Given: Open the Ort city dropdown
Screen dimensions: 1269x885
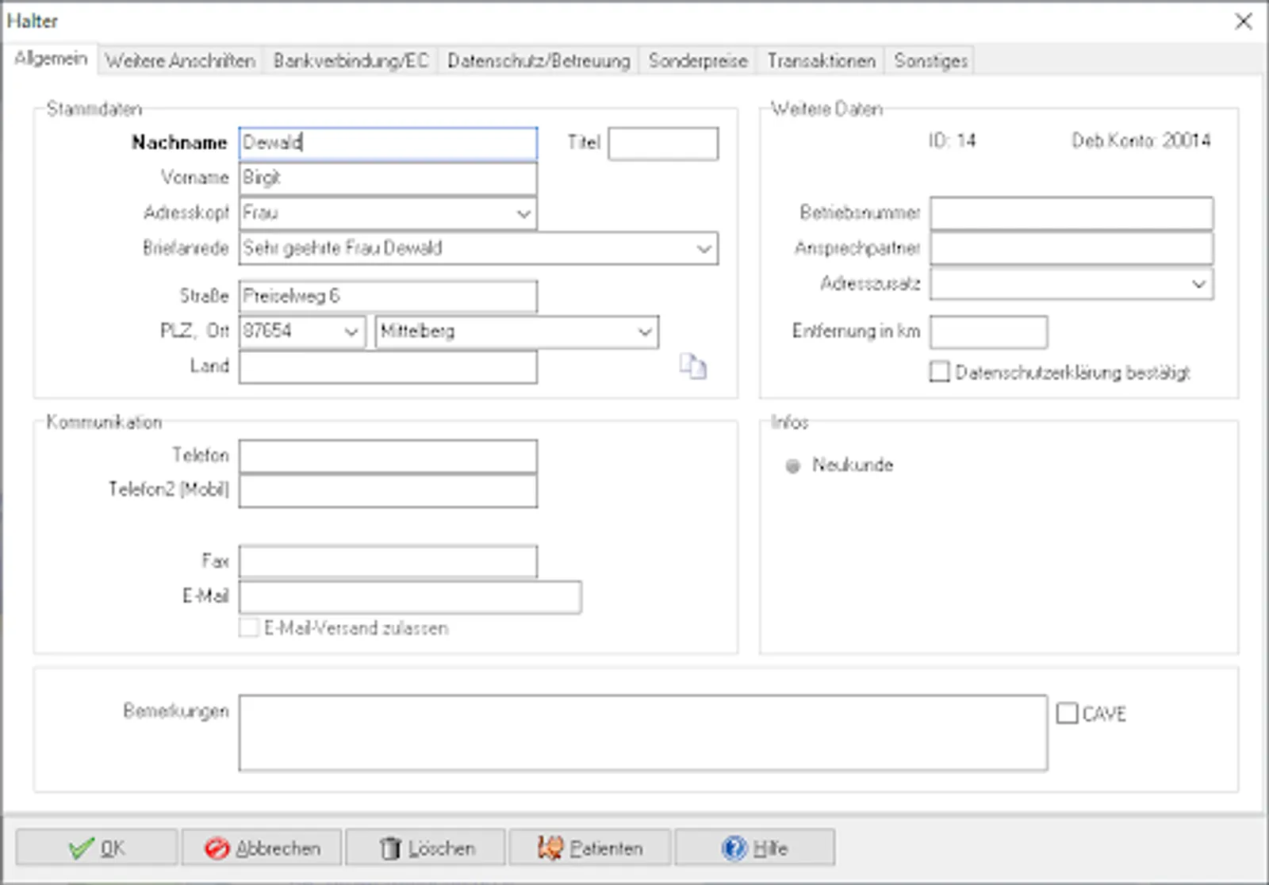Looking at the screenshot, I should [x=645, y=331].
